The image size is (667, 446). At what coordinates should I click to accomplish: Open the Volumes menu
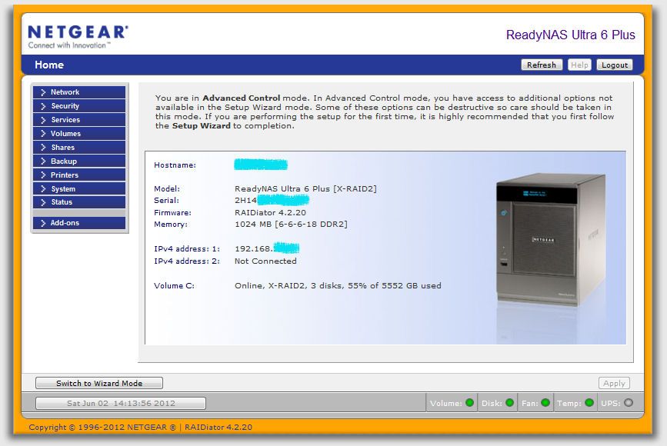(x=78, y=134)
